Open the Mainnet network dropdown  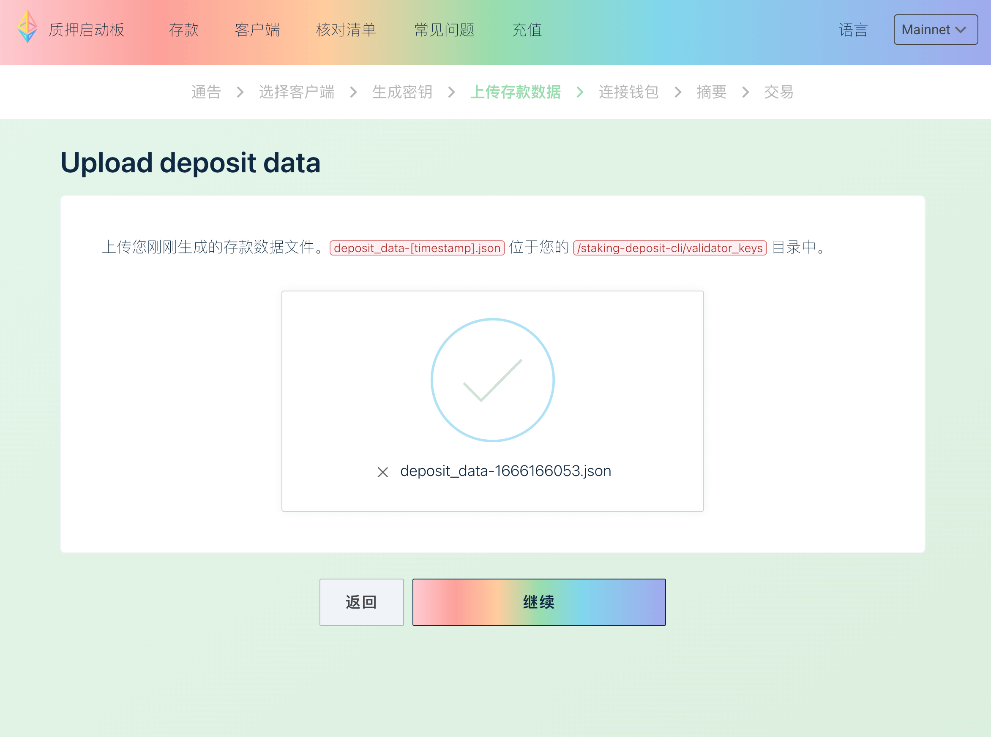pos(936,30)
